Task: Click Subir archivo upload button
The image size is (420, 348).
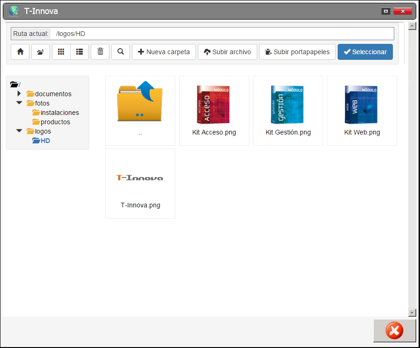Action: click(227, 52)
